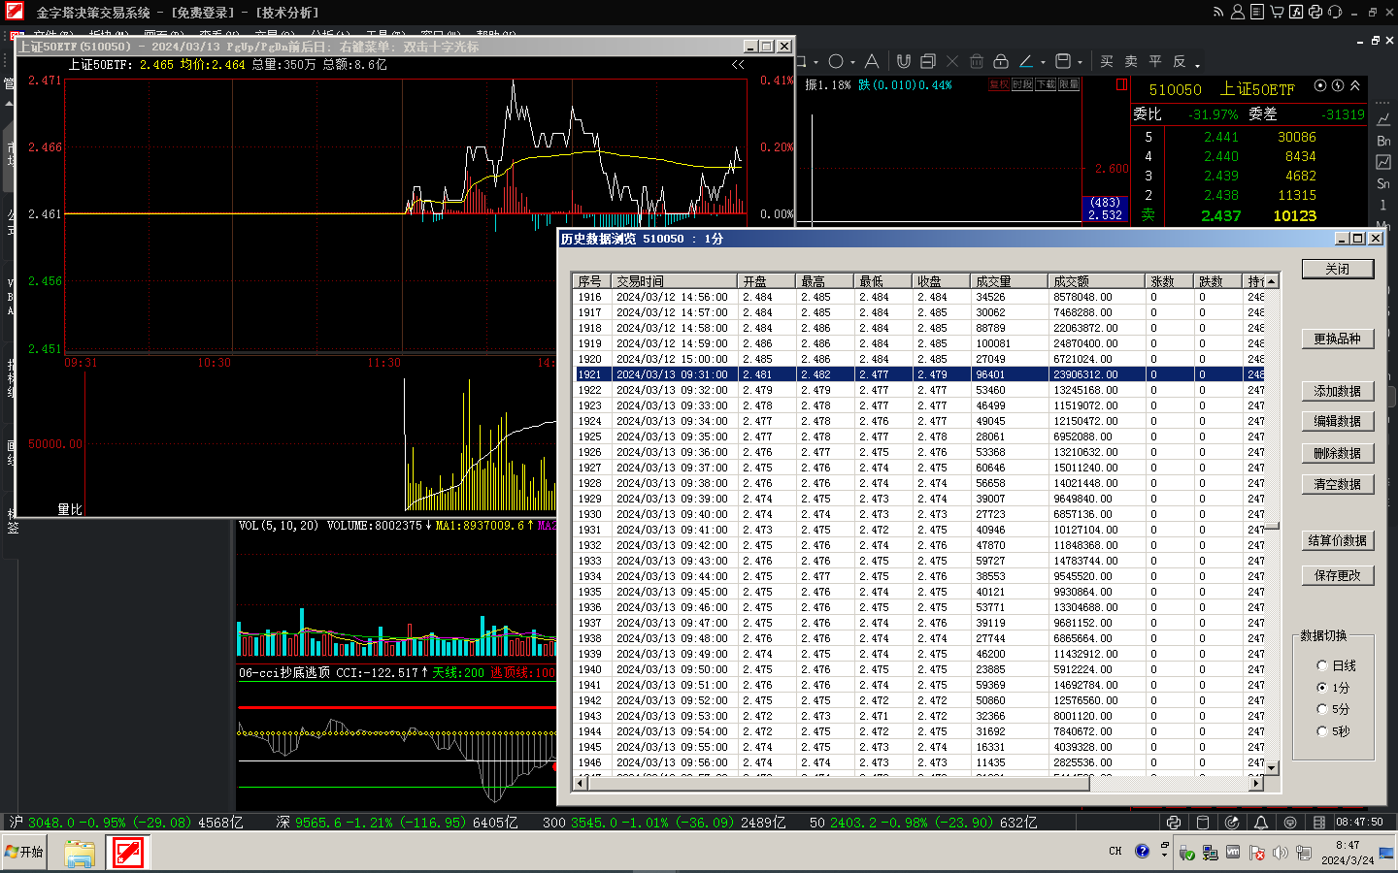This screenshot has width=1398, height=873.
Task: Click the X delete drawing icon
Action: pyautogui.click(x=952, y=61)
